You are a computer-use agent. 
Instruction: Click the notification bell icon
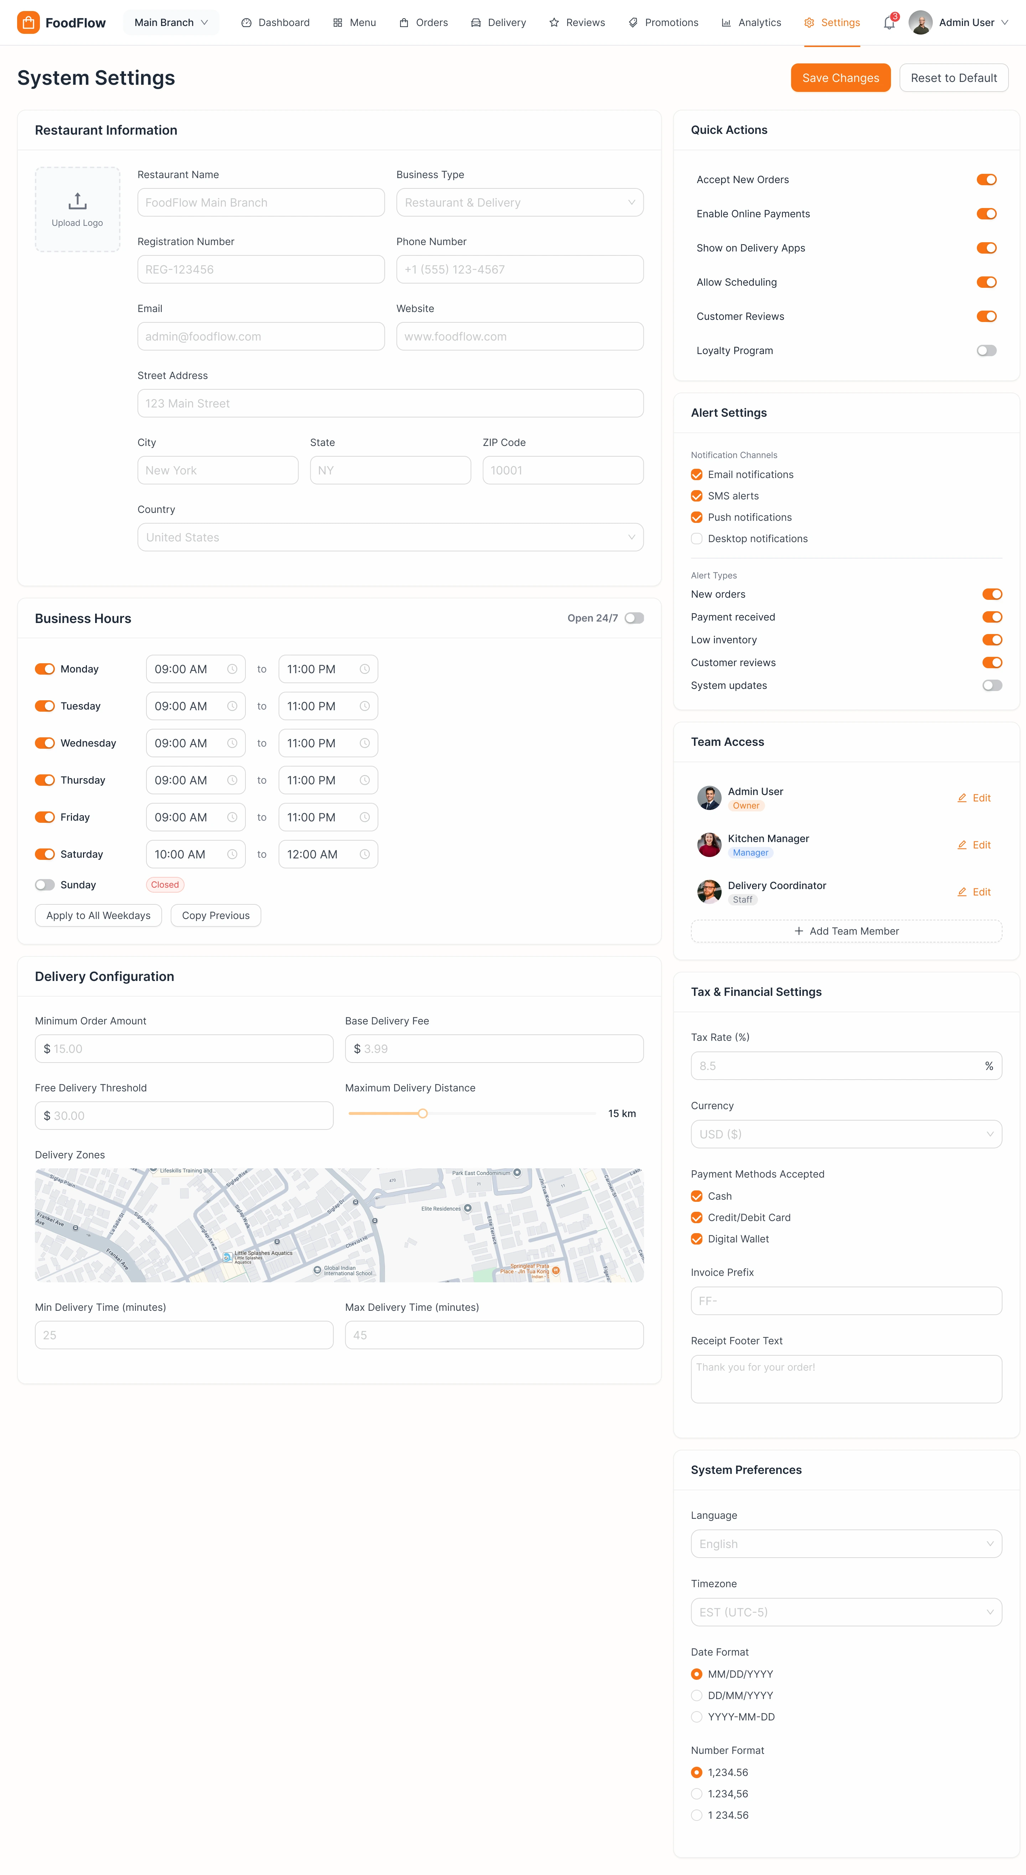tap(888, 23)
